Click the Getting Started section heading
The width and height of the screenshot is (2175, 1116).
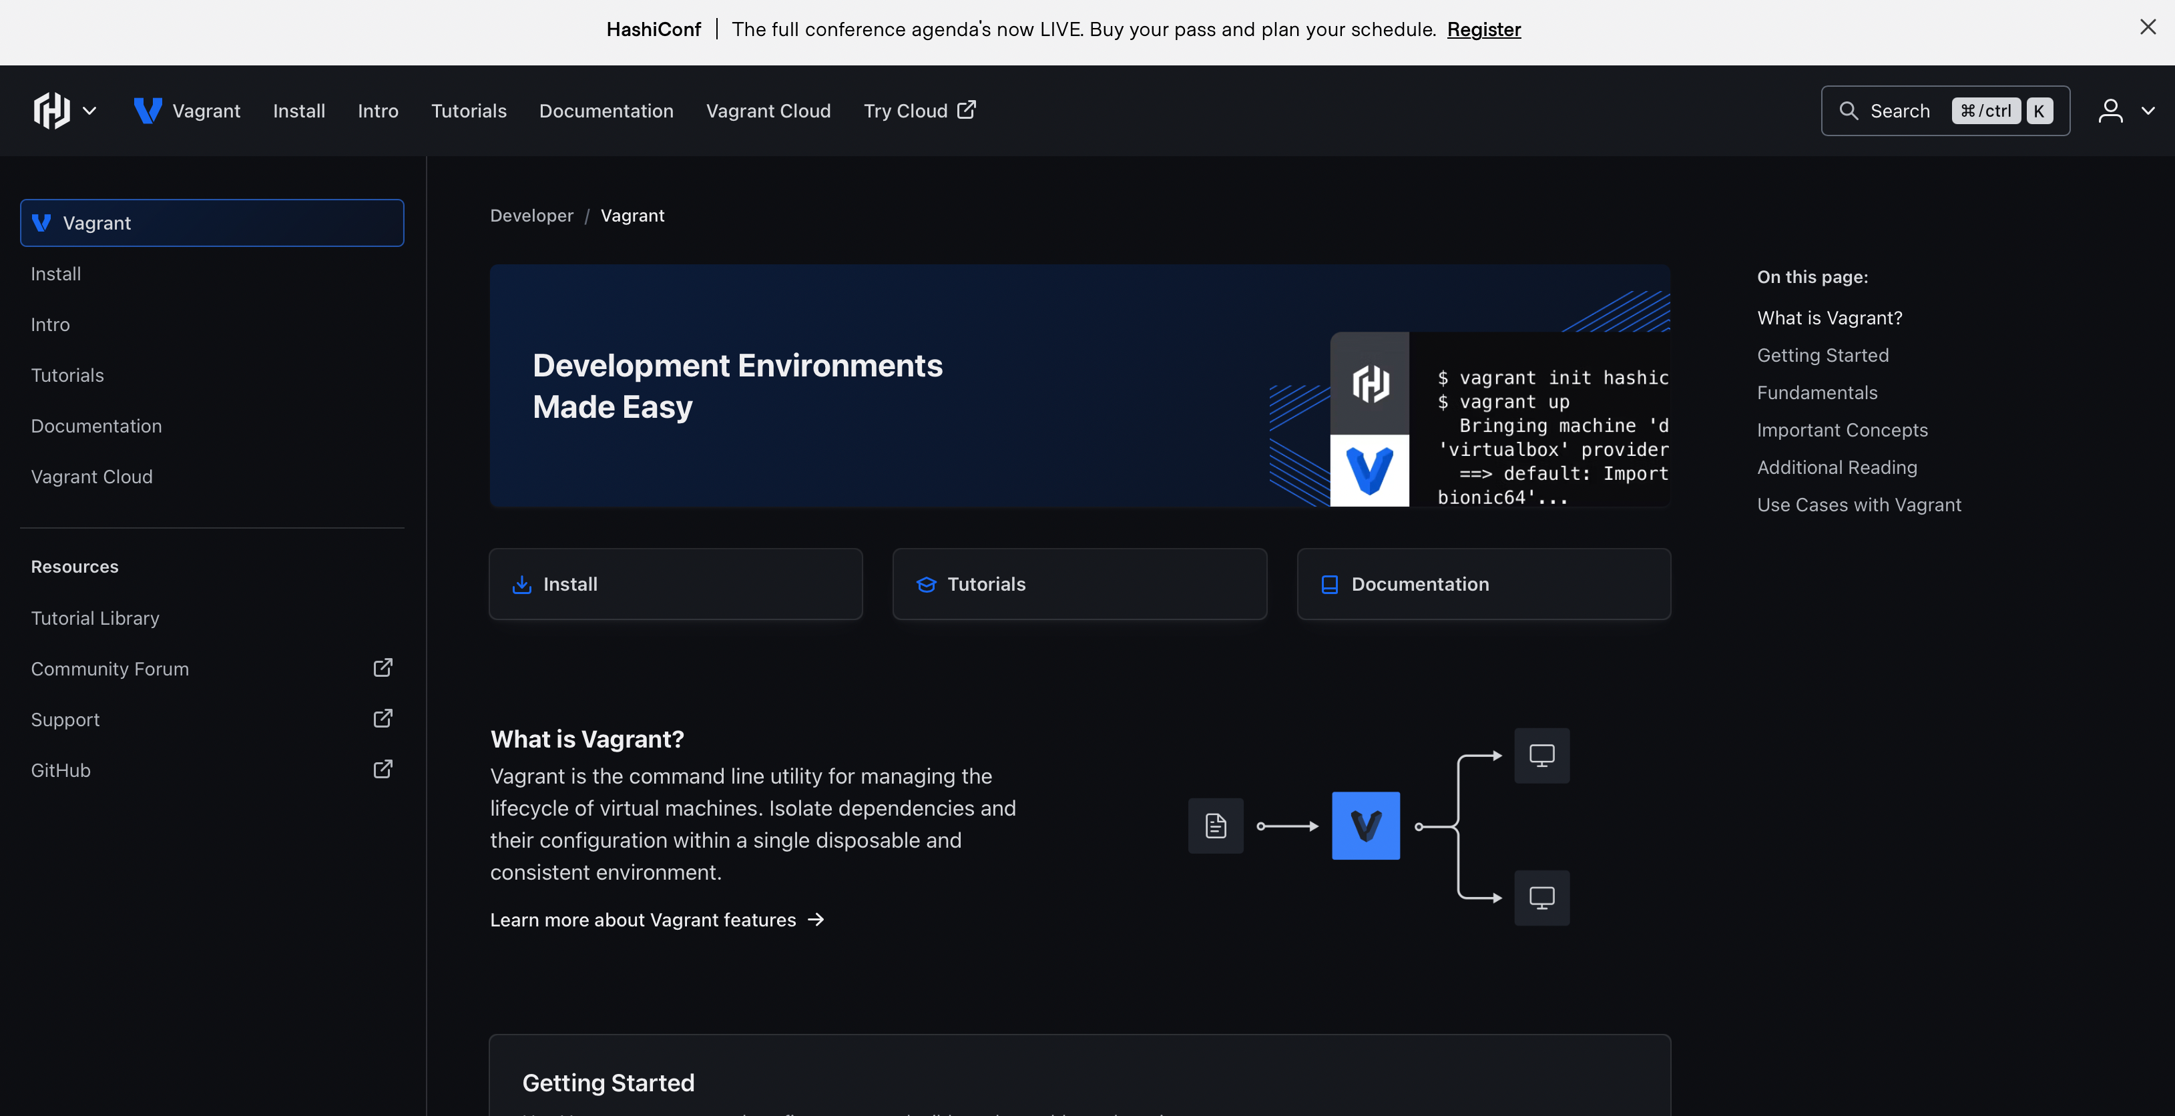click(x=608, y=1082)
